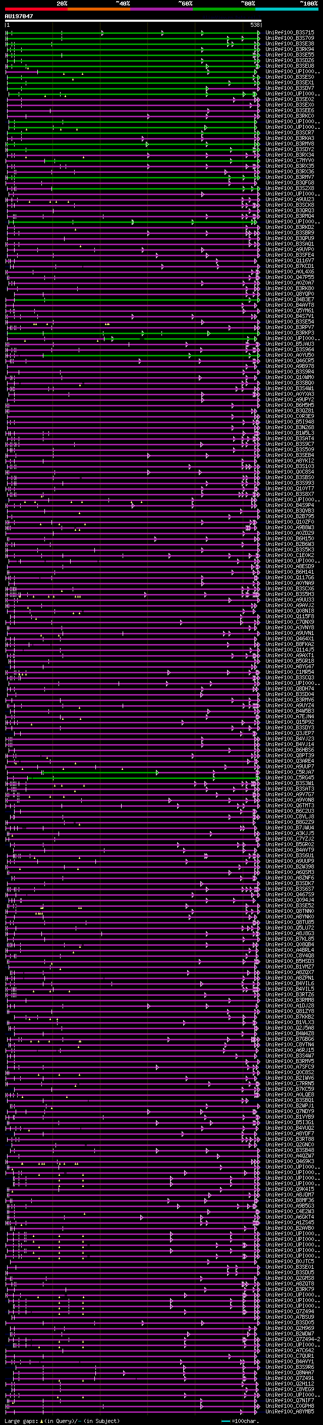Click the UniRef100_C7MYV0 label

click(x=290, y=160)
